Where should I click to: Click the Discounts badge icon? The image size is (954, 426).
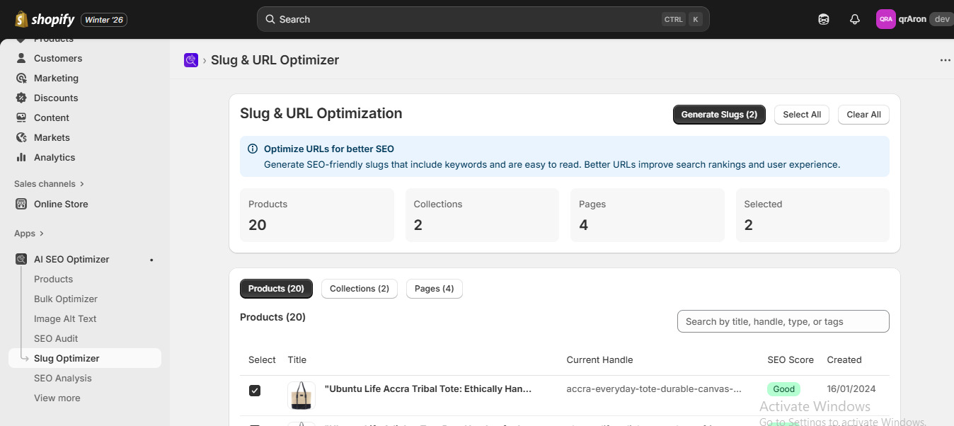coord(21,98)
